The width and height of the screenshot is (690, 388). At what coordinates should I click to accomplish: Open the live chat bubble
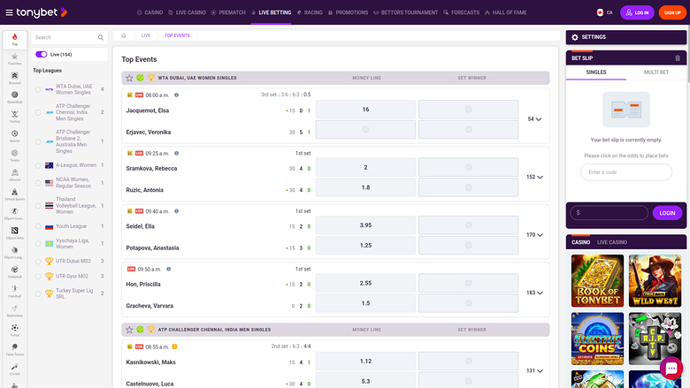[x=671, y=369]
